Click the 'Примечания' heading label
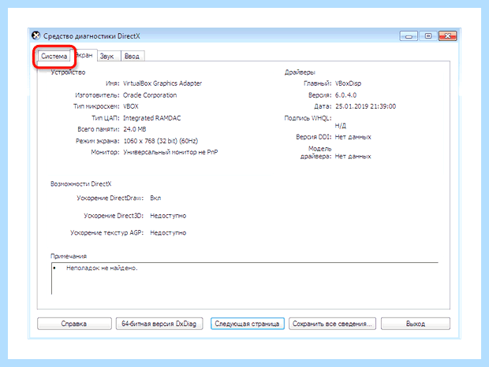 pyautogui.click(x=69, y=256)
